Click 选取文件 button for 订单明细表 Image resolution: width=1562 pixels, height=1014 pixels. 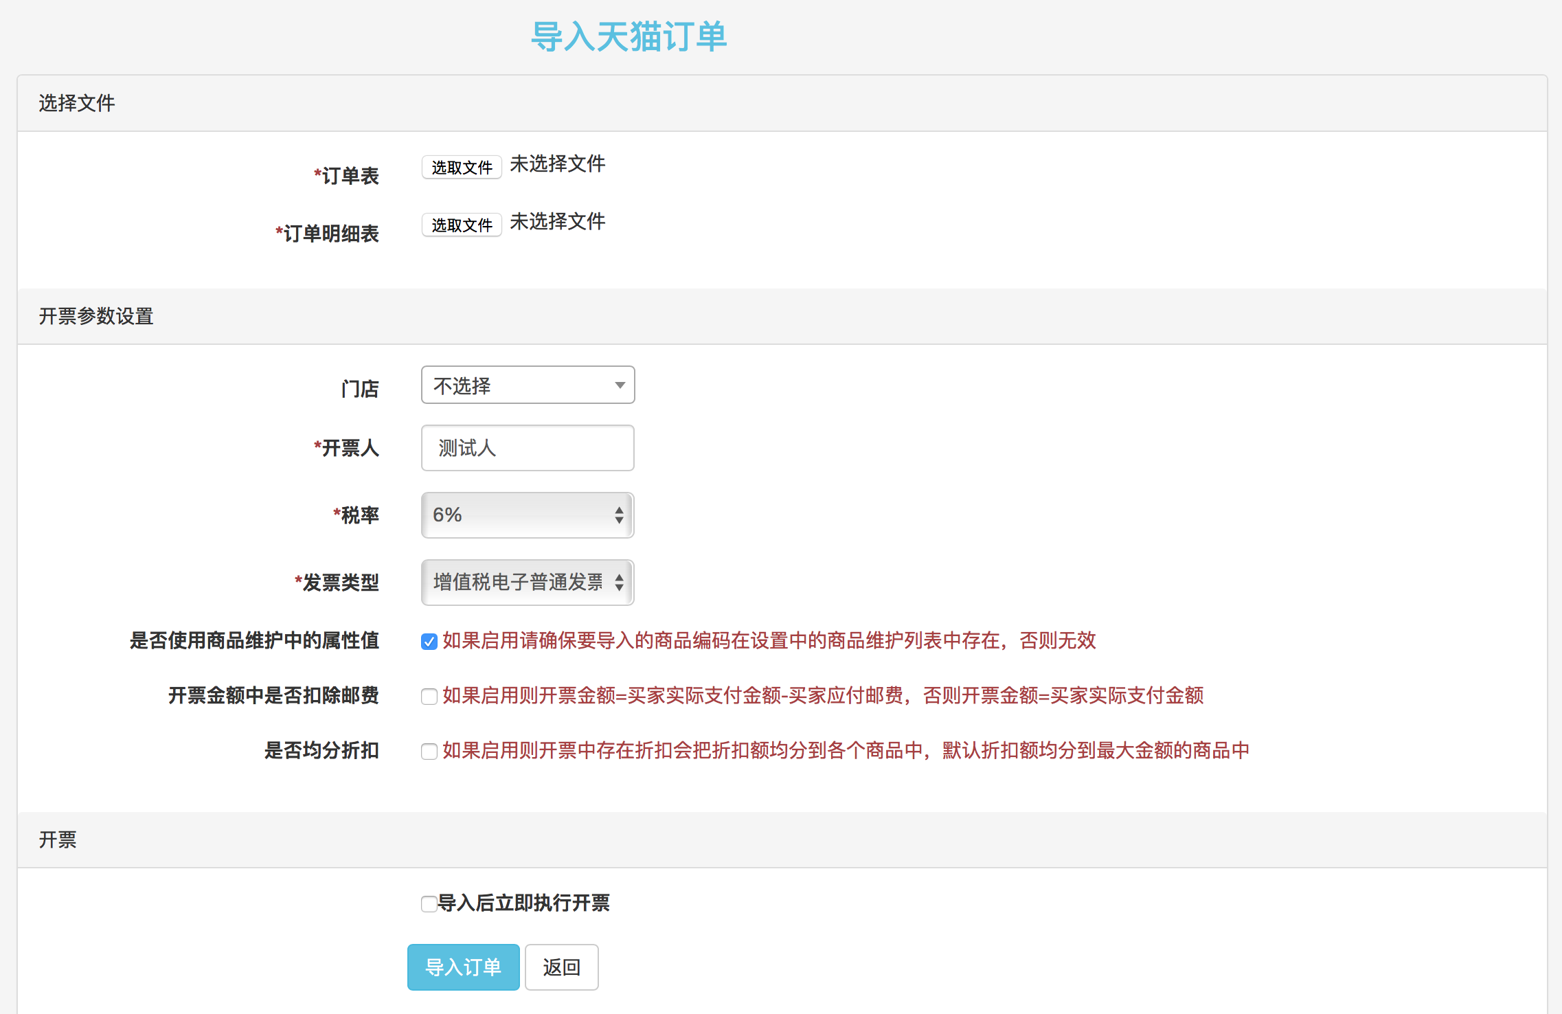click(462, 225)
